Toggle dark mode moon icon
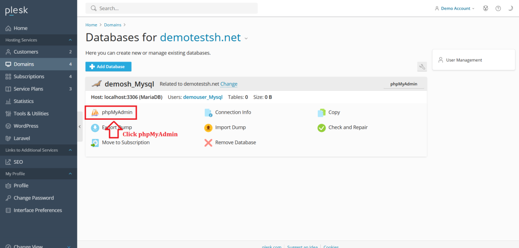This screenshot has width=519, height=248. tap(511, 9)
